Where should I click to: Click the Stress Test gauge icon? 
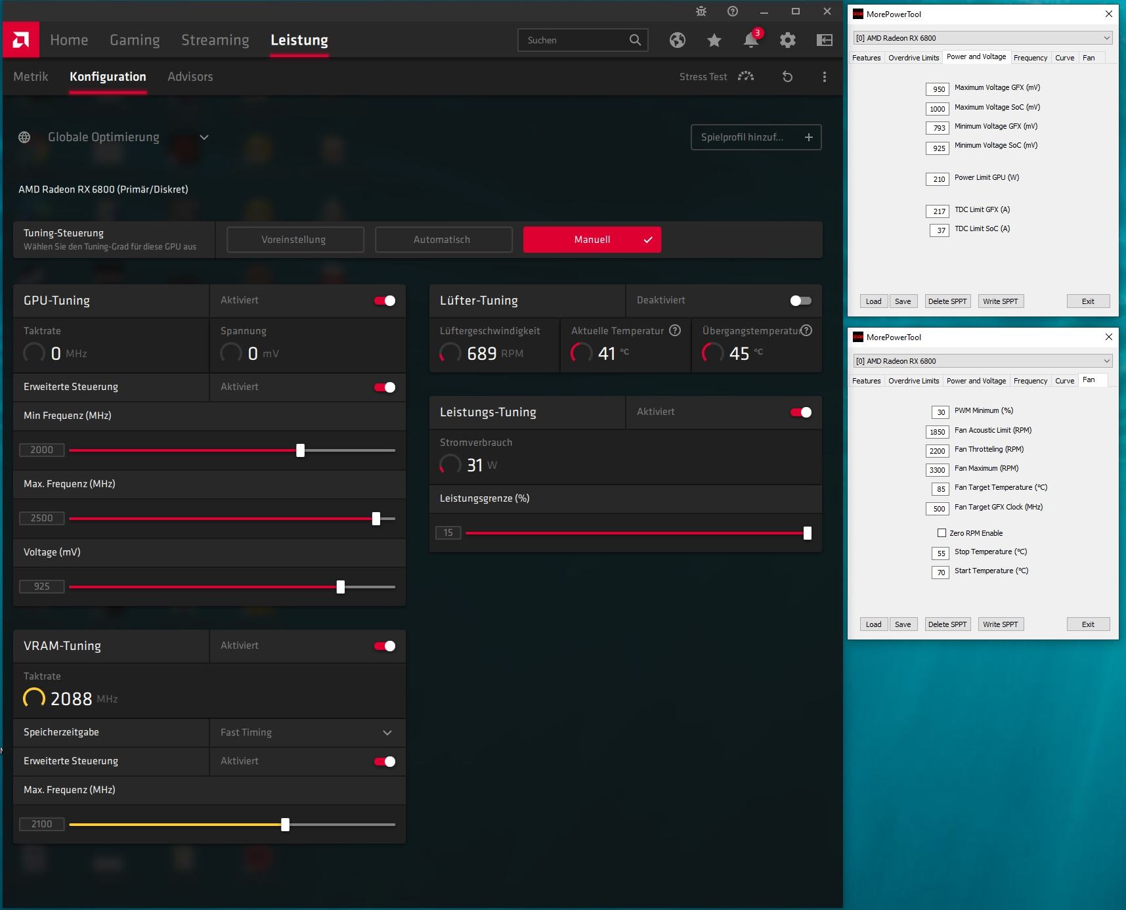(746, 77)
